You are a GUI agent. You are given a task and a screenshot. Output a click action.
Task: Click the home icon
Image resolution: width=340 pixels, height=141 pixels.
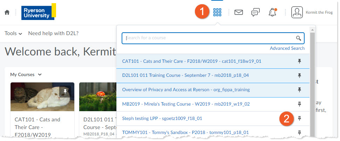click(x=7, y=12)
